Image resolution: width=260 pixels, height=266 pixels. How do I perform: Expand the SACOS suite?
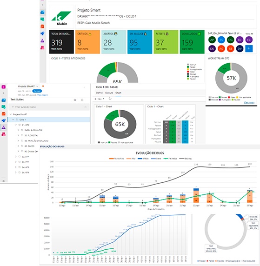[18, 146]
